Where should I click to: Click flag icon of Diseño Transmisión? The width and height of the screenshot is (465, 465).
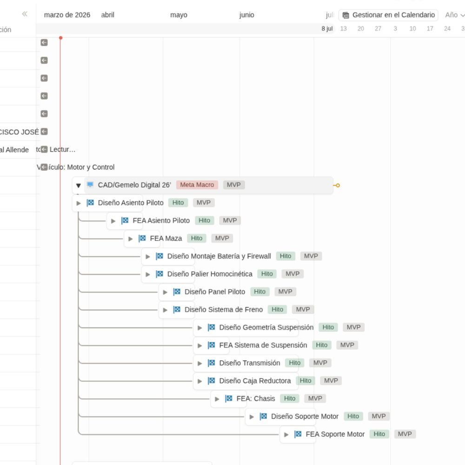point(212,363)
